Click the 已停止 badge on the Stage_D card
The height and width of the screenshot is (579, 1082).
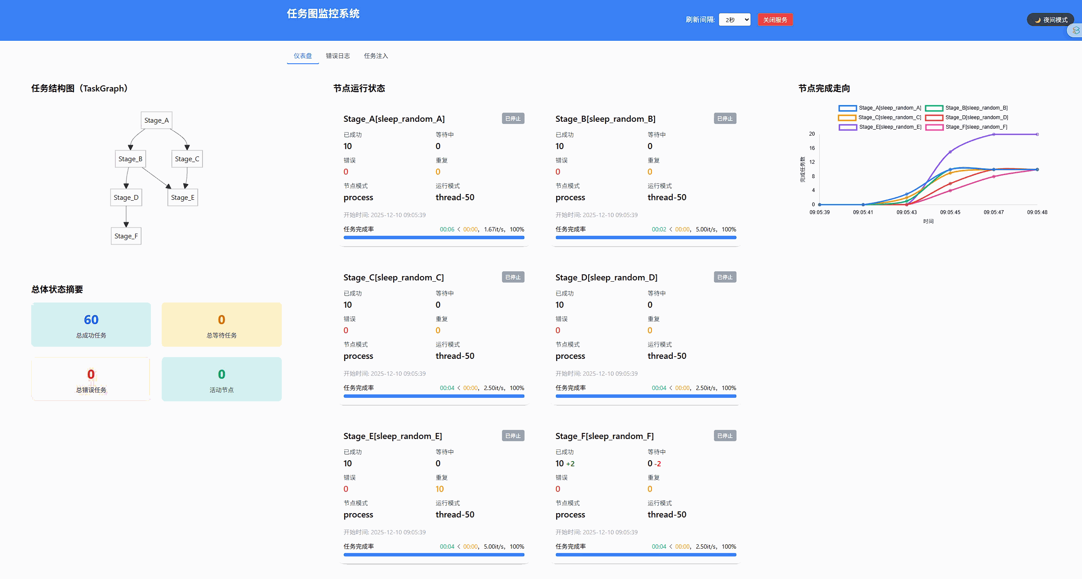coord(725,277)
